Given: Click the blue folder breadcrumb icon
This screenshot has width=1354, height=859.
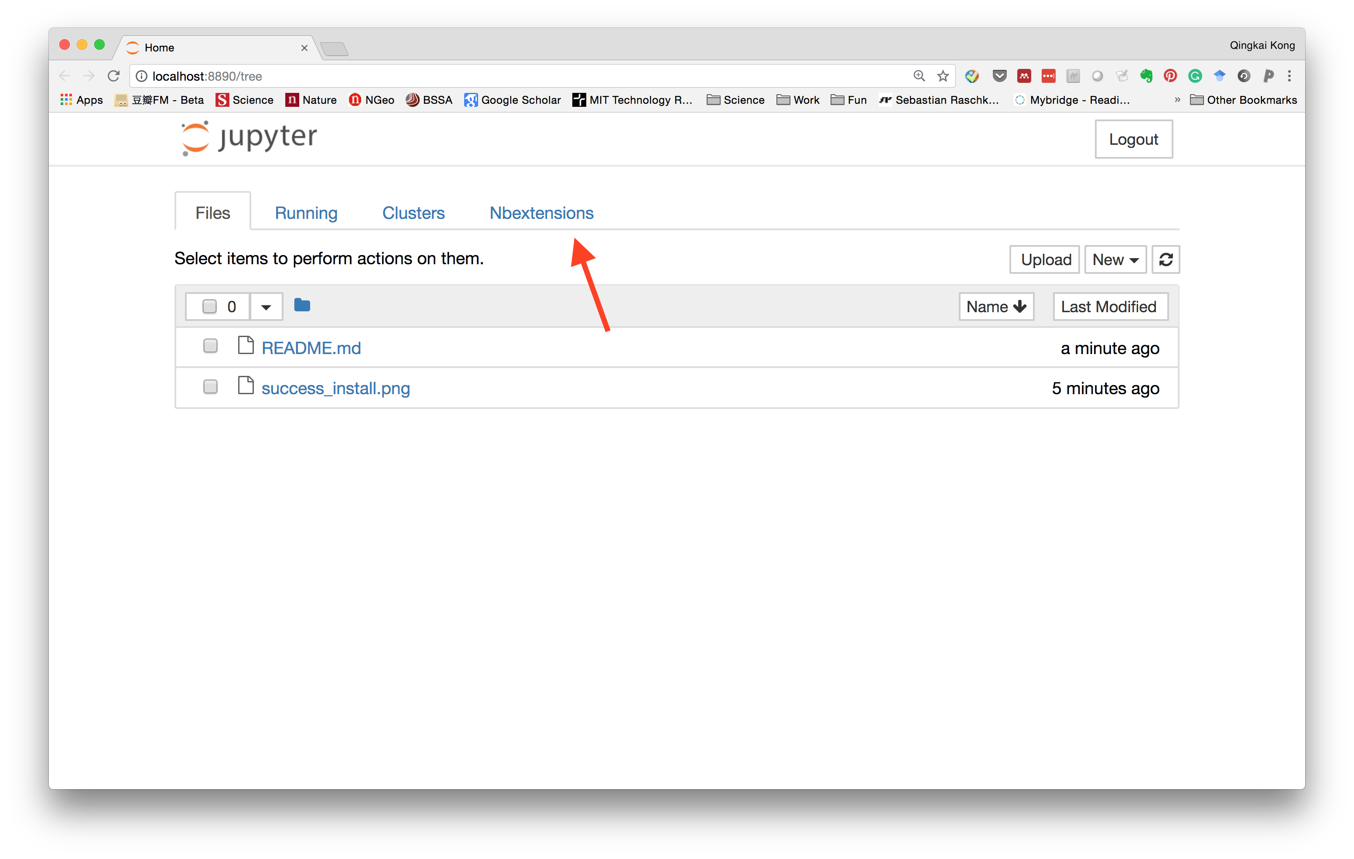Looking at the screenshot, I should [302, 305].
